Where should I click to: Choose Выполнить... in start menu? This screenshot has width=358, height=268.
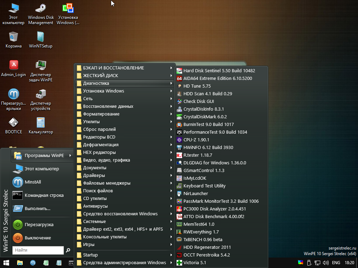pyautogui.click(x=42, y=209)
